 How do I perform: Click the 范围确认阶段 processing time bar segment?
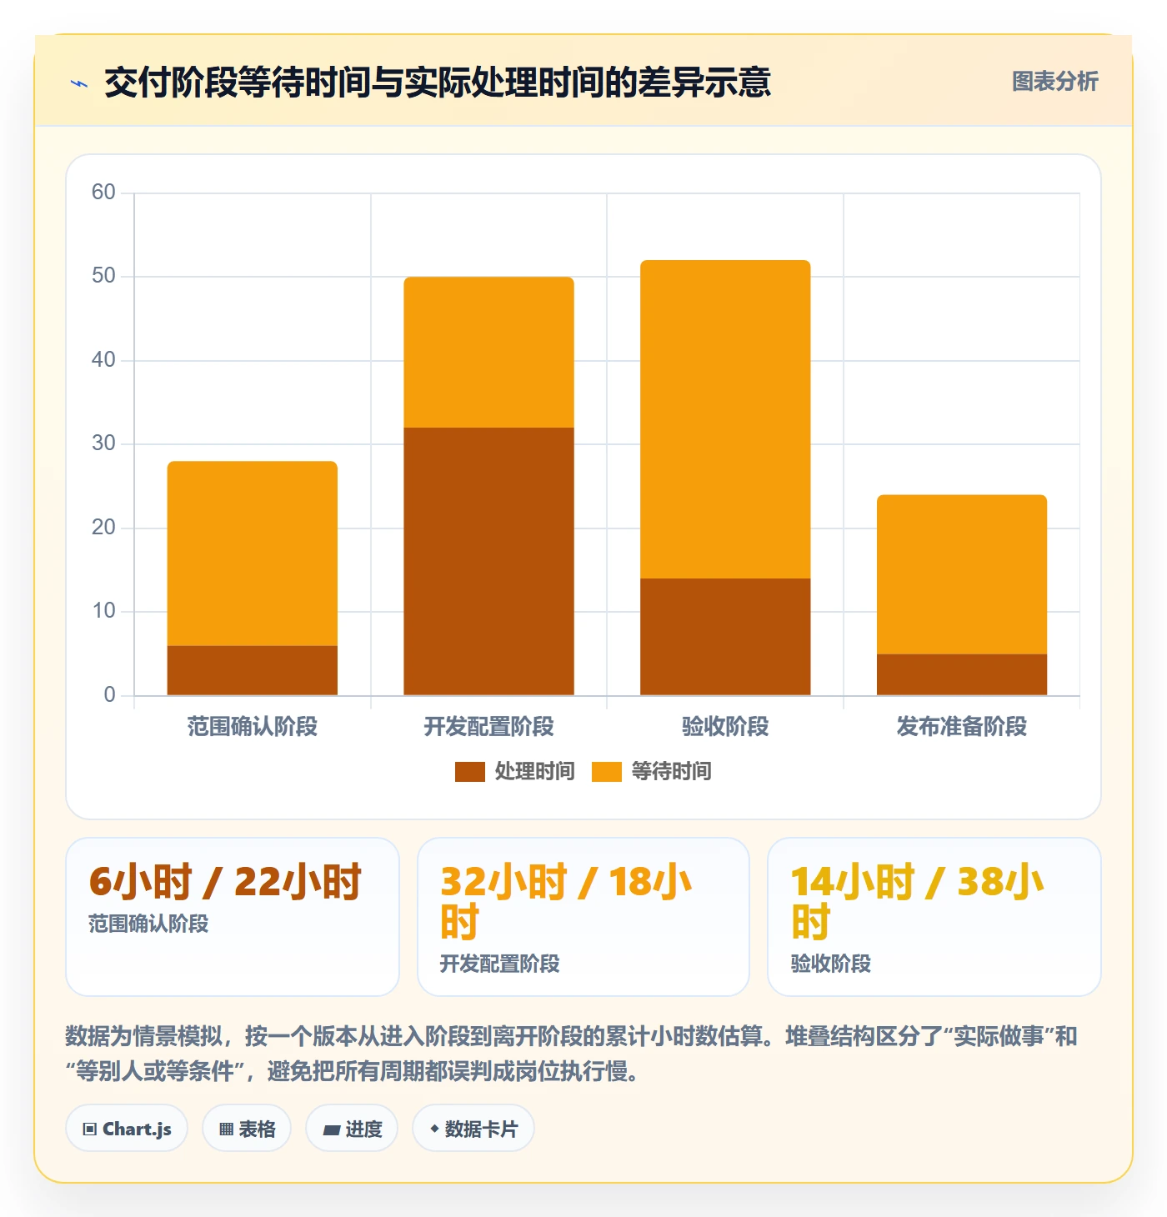[253, 670]
